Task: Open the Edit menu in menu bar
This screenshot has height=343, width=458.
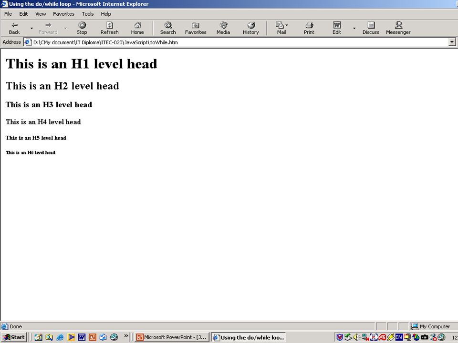Action: tap(23, 14)
